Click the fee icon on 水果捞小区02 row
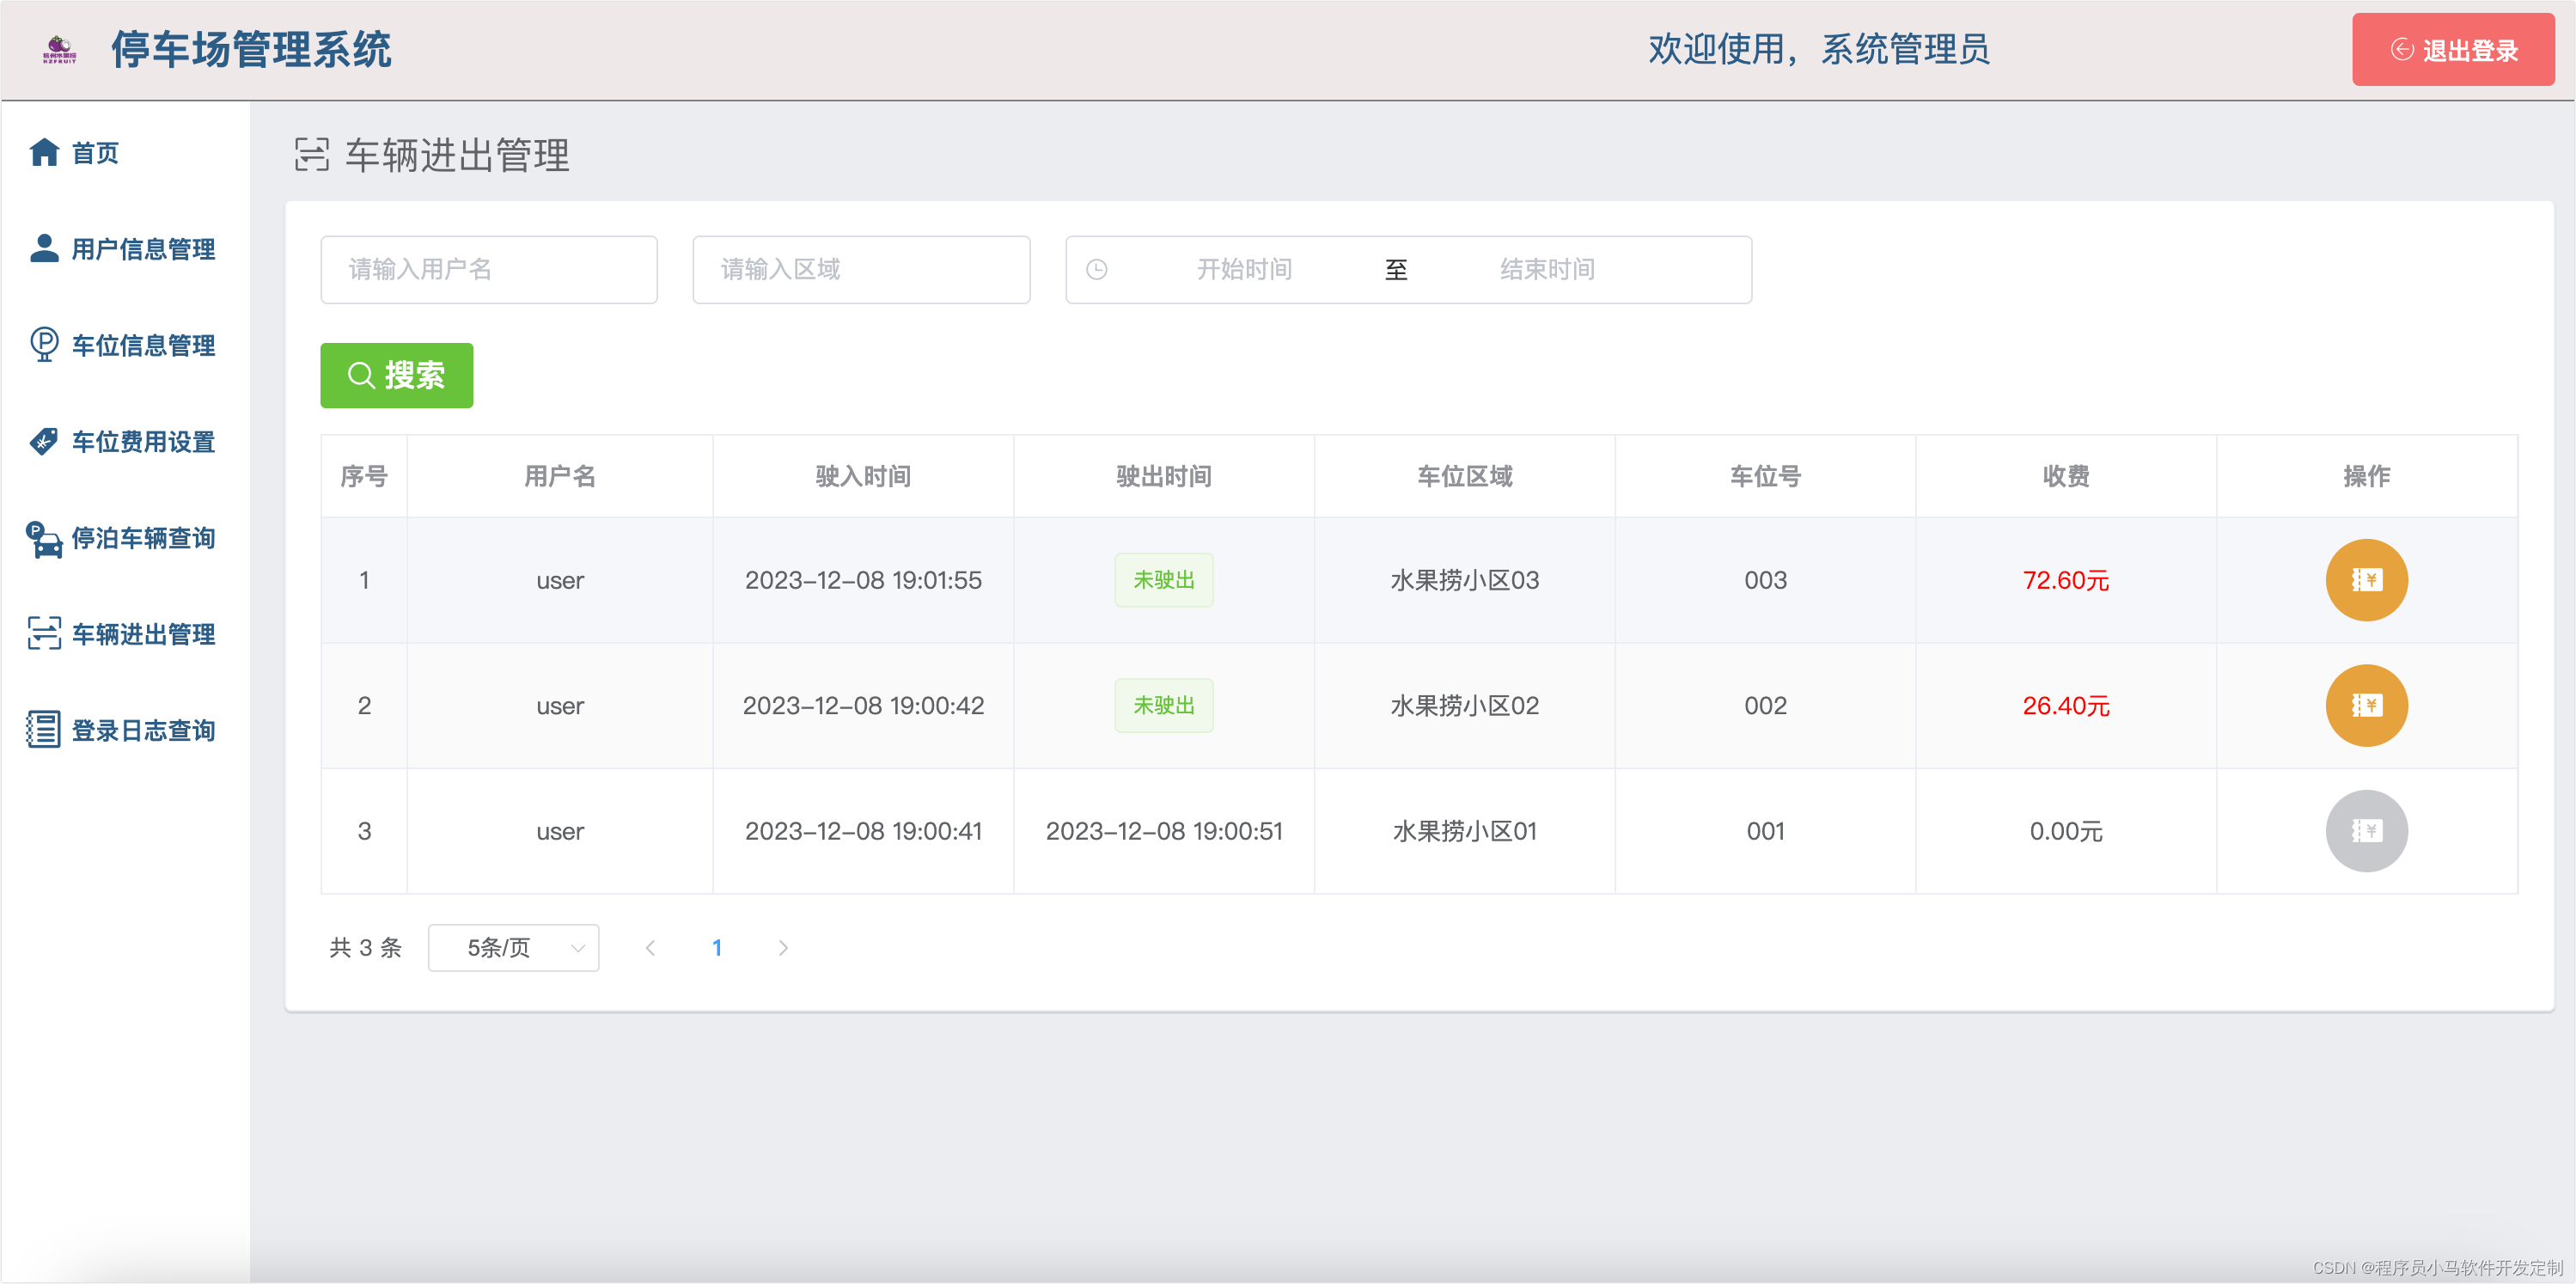The height and width of the screenshot is (1284, 2576). 2367,705
